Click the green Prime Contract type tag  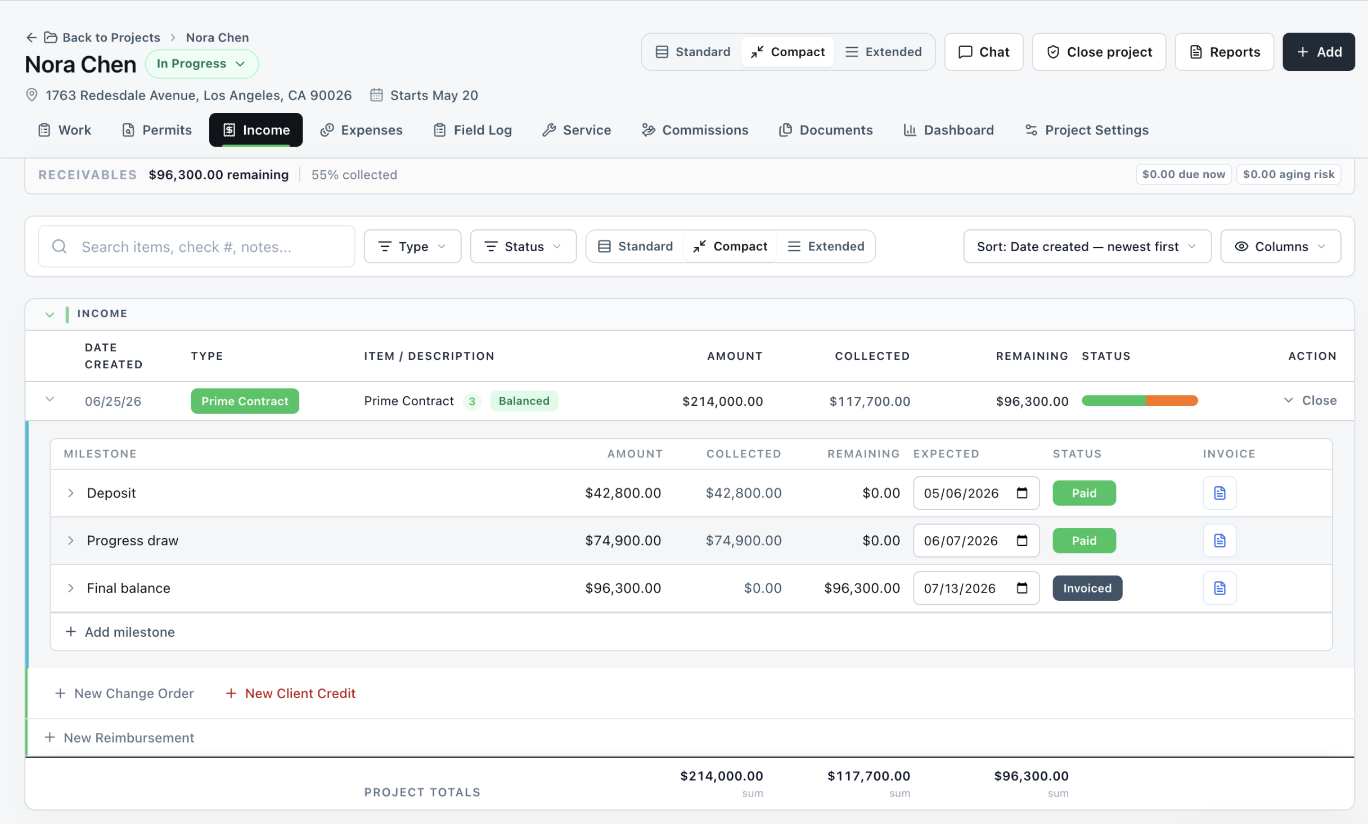[x=245, y=401]
